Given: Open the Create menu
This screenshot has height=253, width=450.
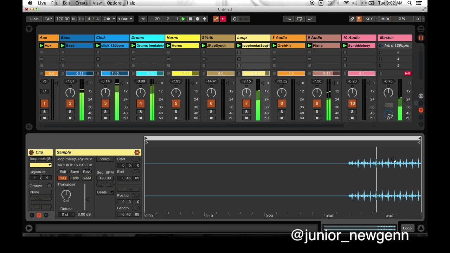Looking at the screenshot, I should point(81,3).
